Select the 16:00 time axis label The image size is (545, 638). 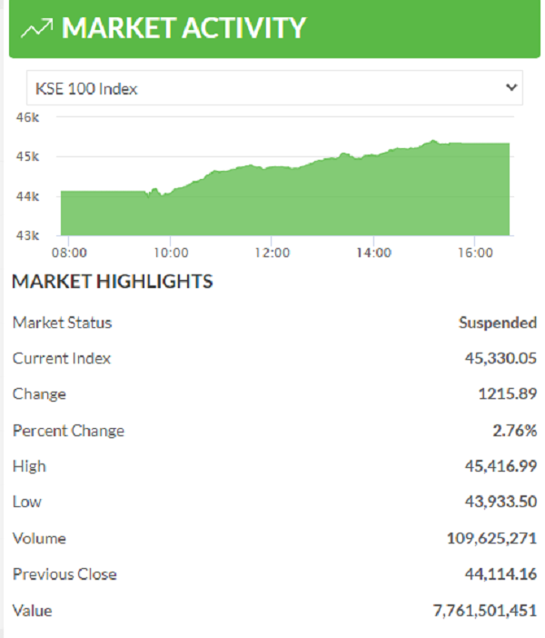tap(475, 252)
